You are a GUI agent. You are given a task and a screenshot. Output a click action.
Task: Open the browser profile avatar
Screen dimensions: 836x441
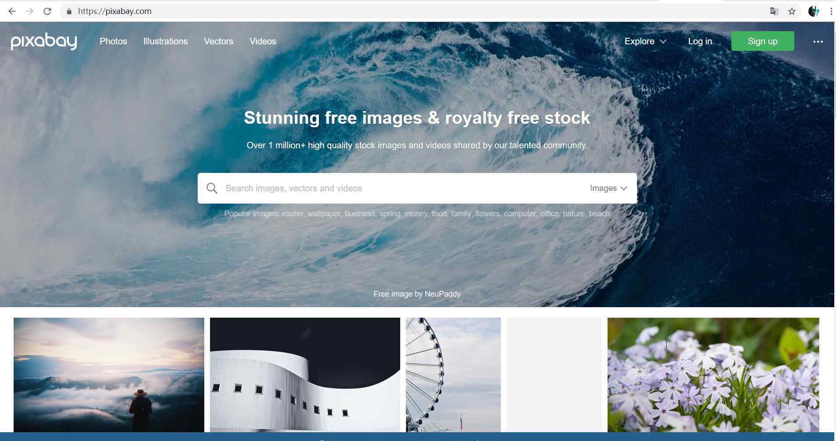(814, 11)
